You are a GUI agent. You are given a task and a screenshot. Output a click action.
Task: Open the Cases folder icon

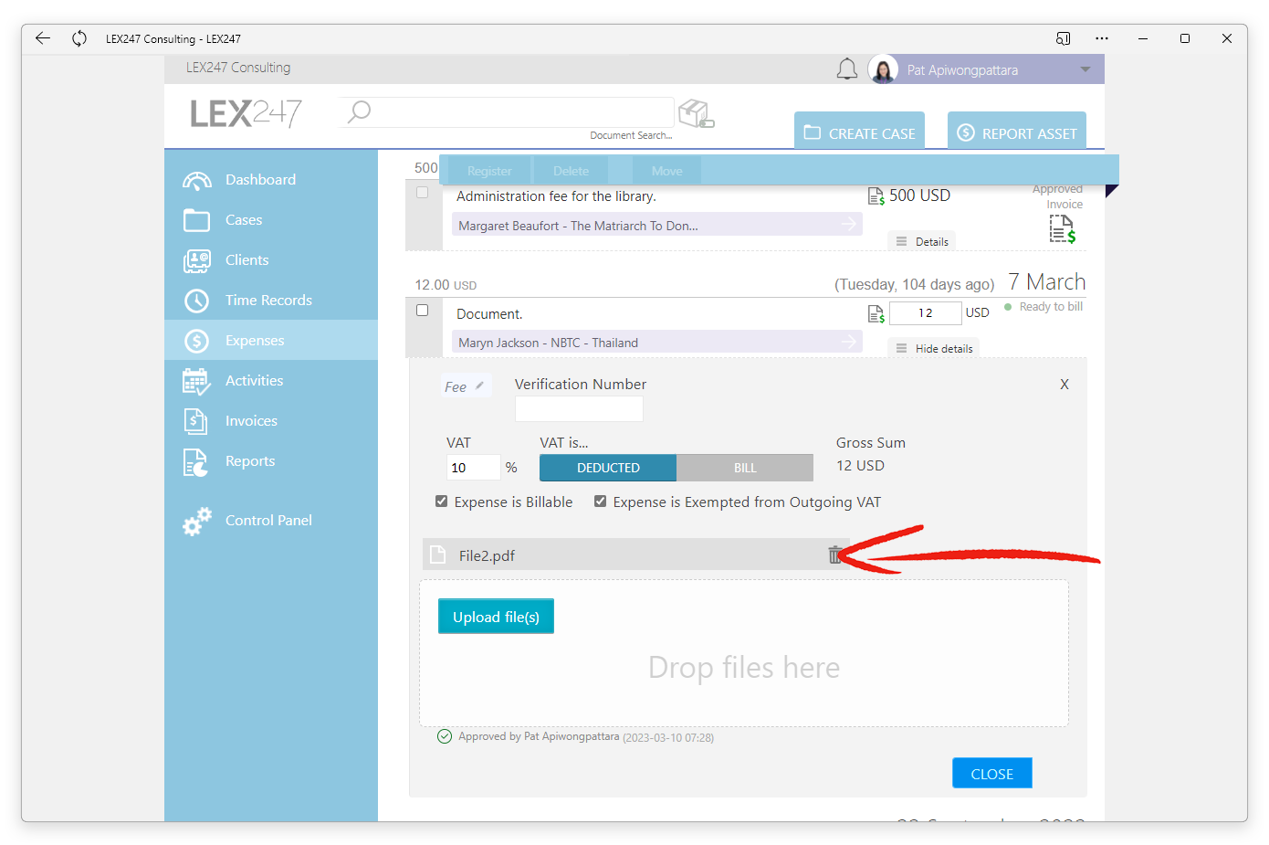pyautogui.click(x=196, y=220)
